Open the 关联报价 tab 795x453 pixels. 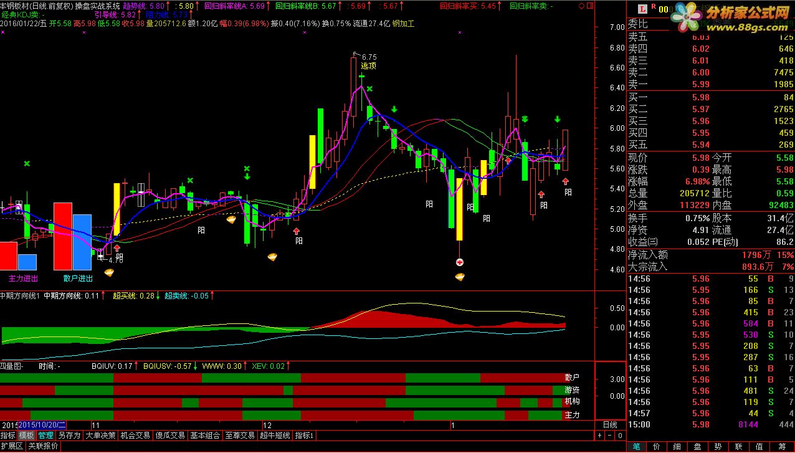pos(43,446)
